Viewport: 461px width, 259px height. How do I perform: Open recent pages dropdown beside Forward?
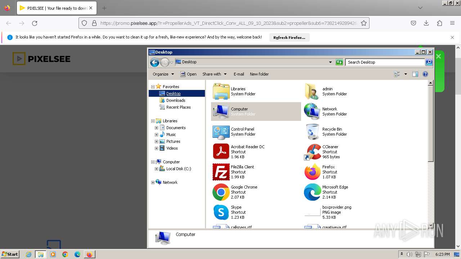171,62
